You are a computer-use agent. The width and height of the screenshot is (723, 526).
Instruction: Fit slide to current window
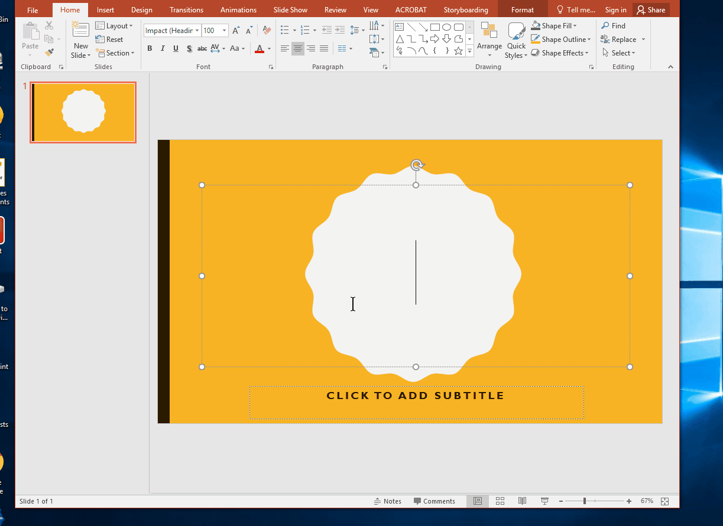[665, 501]
